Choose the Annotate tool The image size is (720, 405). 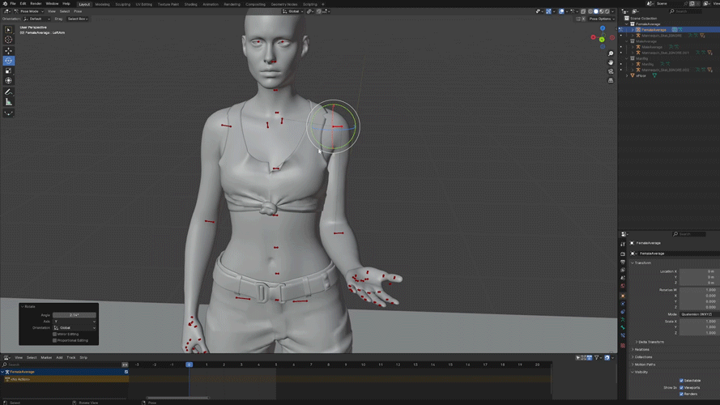[9, 92]
